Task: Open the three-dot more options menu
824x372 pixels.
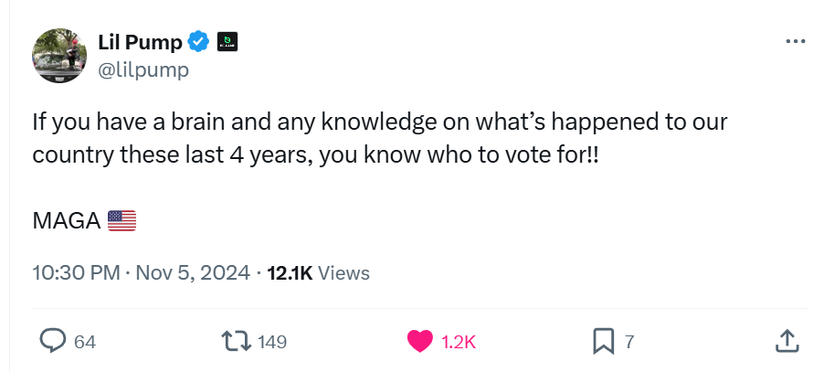Action: click(796, 42)
